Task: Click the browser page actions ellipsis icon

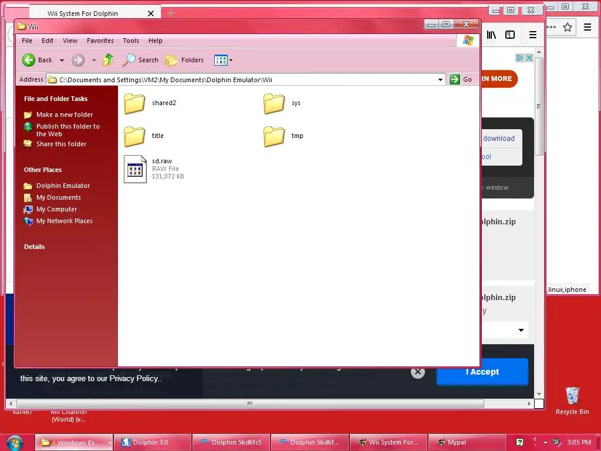Action: 551,27
